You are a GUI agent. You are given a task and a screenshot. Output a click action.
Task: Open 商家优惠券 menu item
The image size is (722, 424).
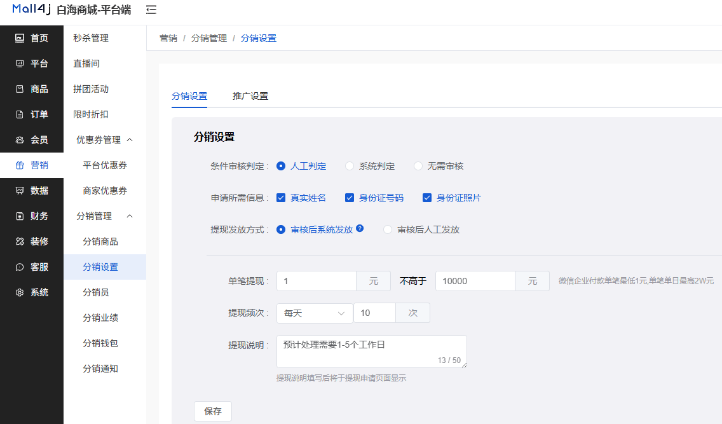click(104, 191)
